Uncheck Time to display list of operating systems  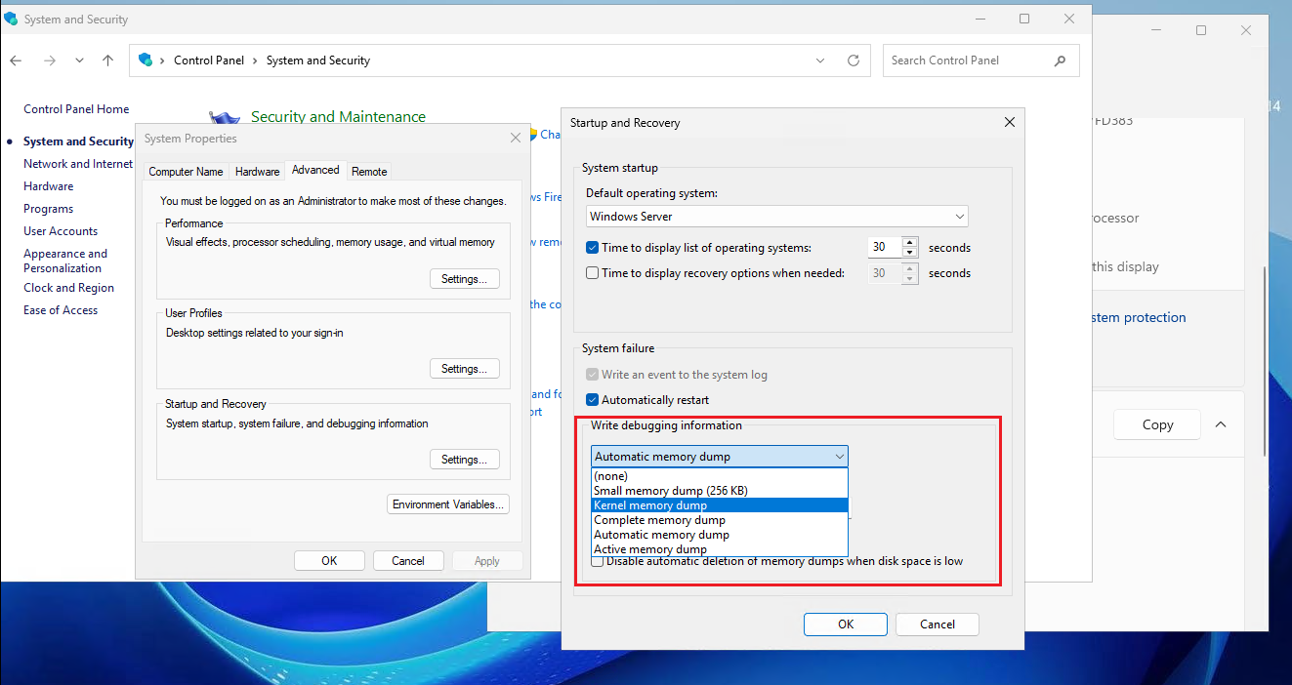pyautogui.click(x=593, y=248)
